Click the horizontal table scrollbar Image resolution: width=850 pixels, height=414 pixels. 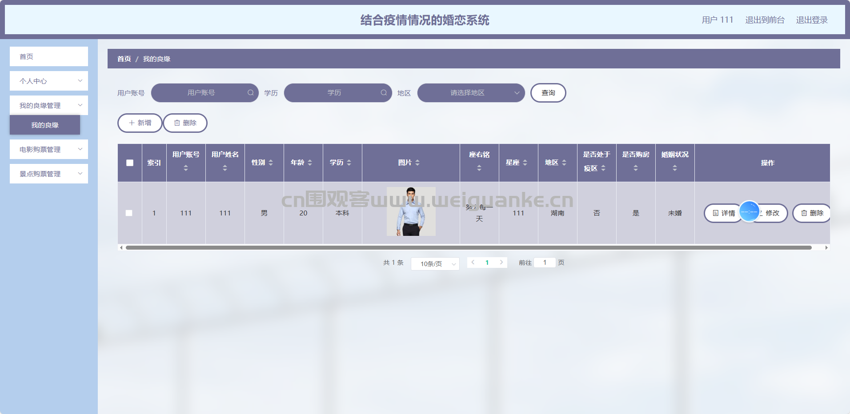click(x=468, y=248)
